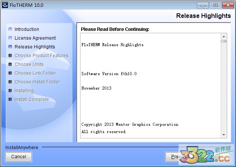This screenshot has width=236, height=167.
Task: Minimize the FloTHERM installer window
Action: point(203,5)
